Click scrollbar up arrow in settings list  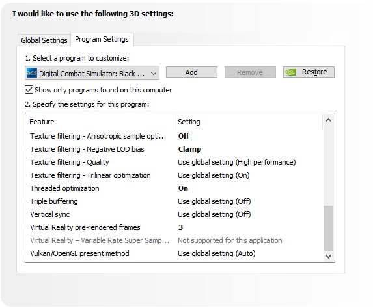click(328, 120)
